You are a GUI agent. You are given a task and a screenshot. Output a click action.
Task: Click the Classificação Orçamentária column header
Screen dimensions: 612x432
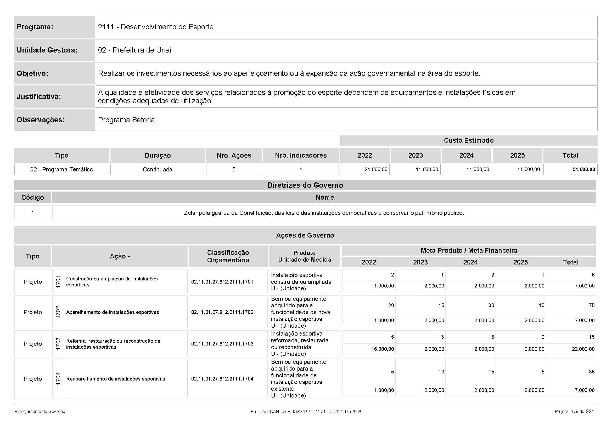228,256
